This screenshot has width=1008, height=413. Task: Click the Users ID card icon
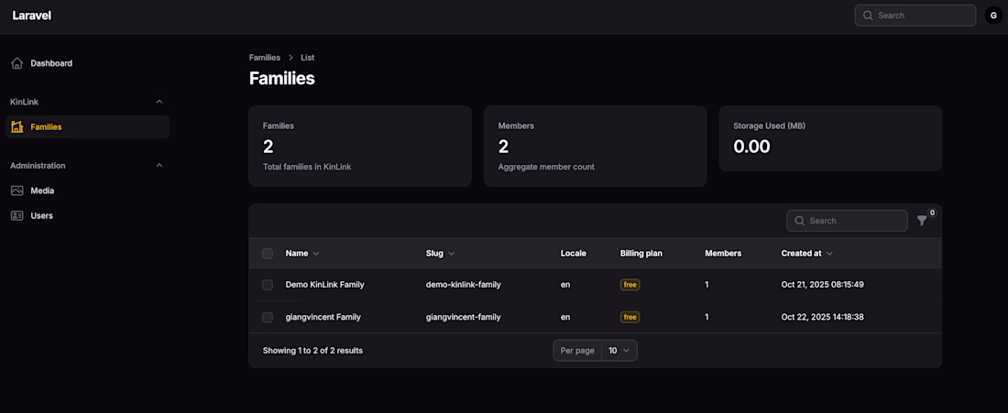[16, 216]
